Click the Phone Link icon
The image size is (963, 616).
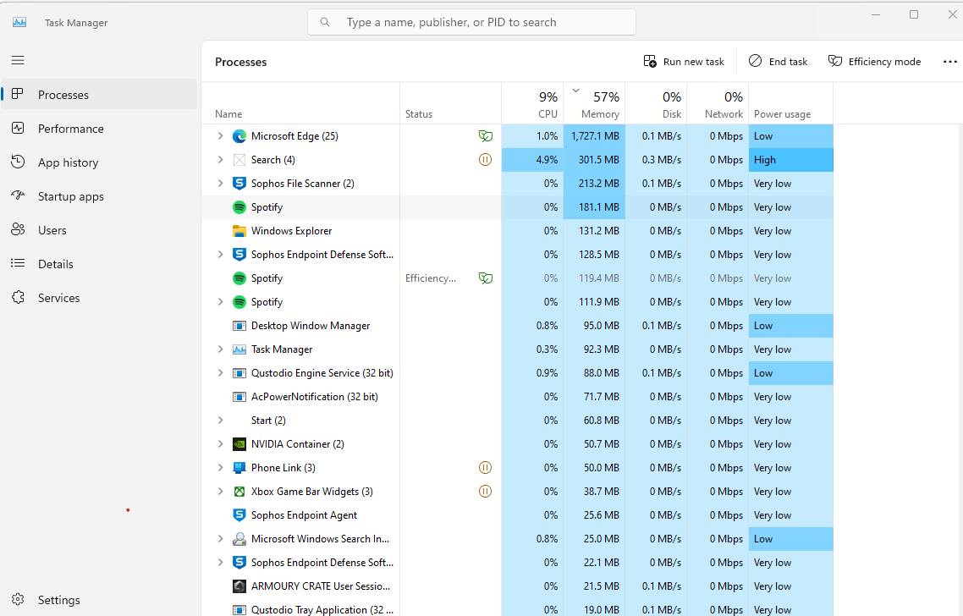(239, 468)
